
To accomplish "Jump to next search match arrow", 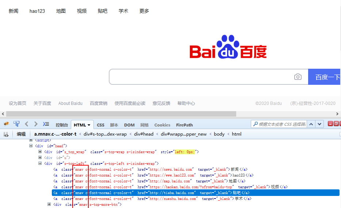I will pos(319,124).
